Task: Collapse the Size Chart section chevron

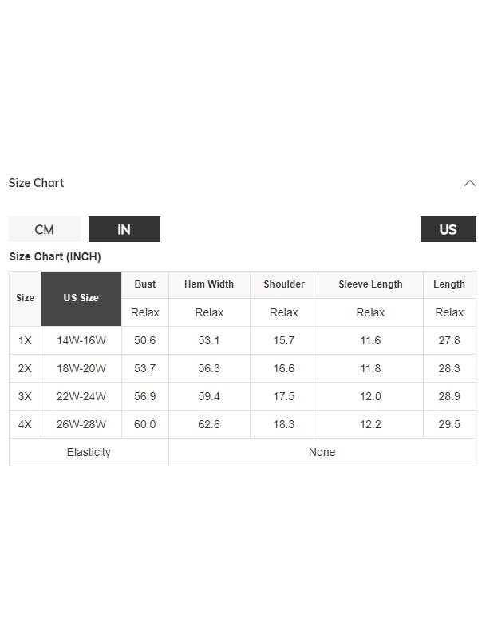Action: (x=470, y=183)
